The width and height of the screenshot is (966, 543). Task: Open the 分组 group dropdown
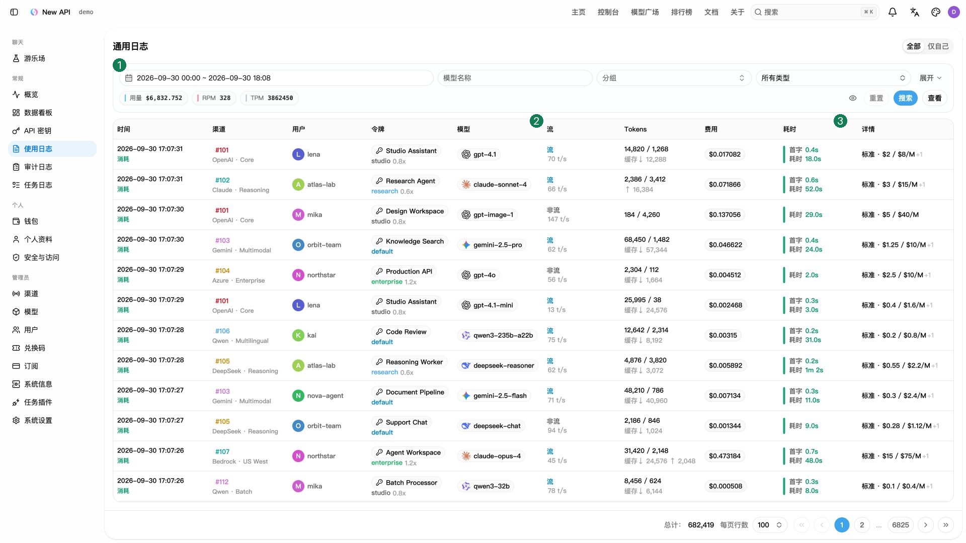click(674, 78)
